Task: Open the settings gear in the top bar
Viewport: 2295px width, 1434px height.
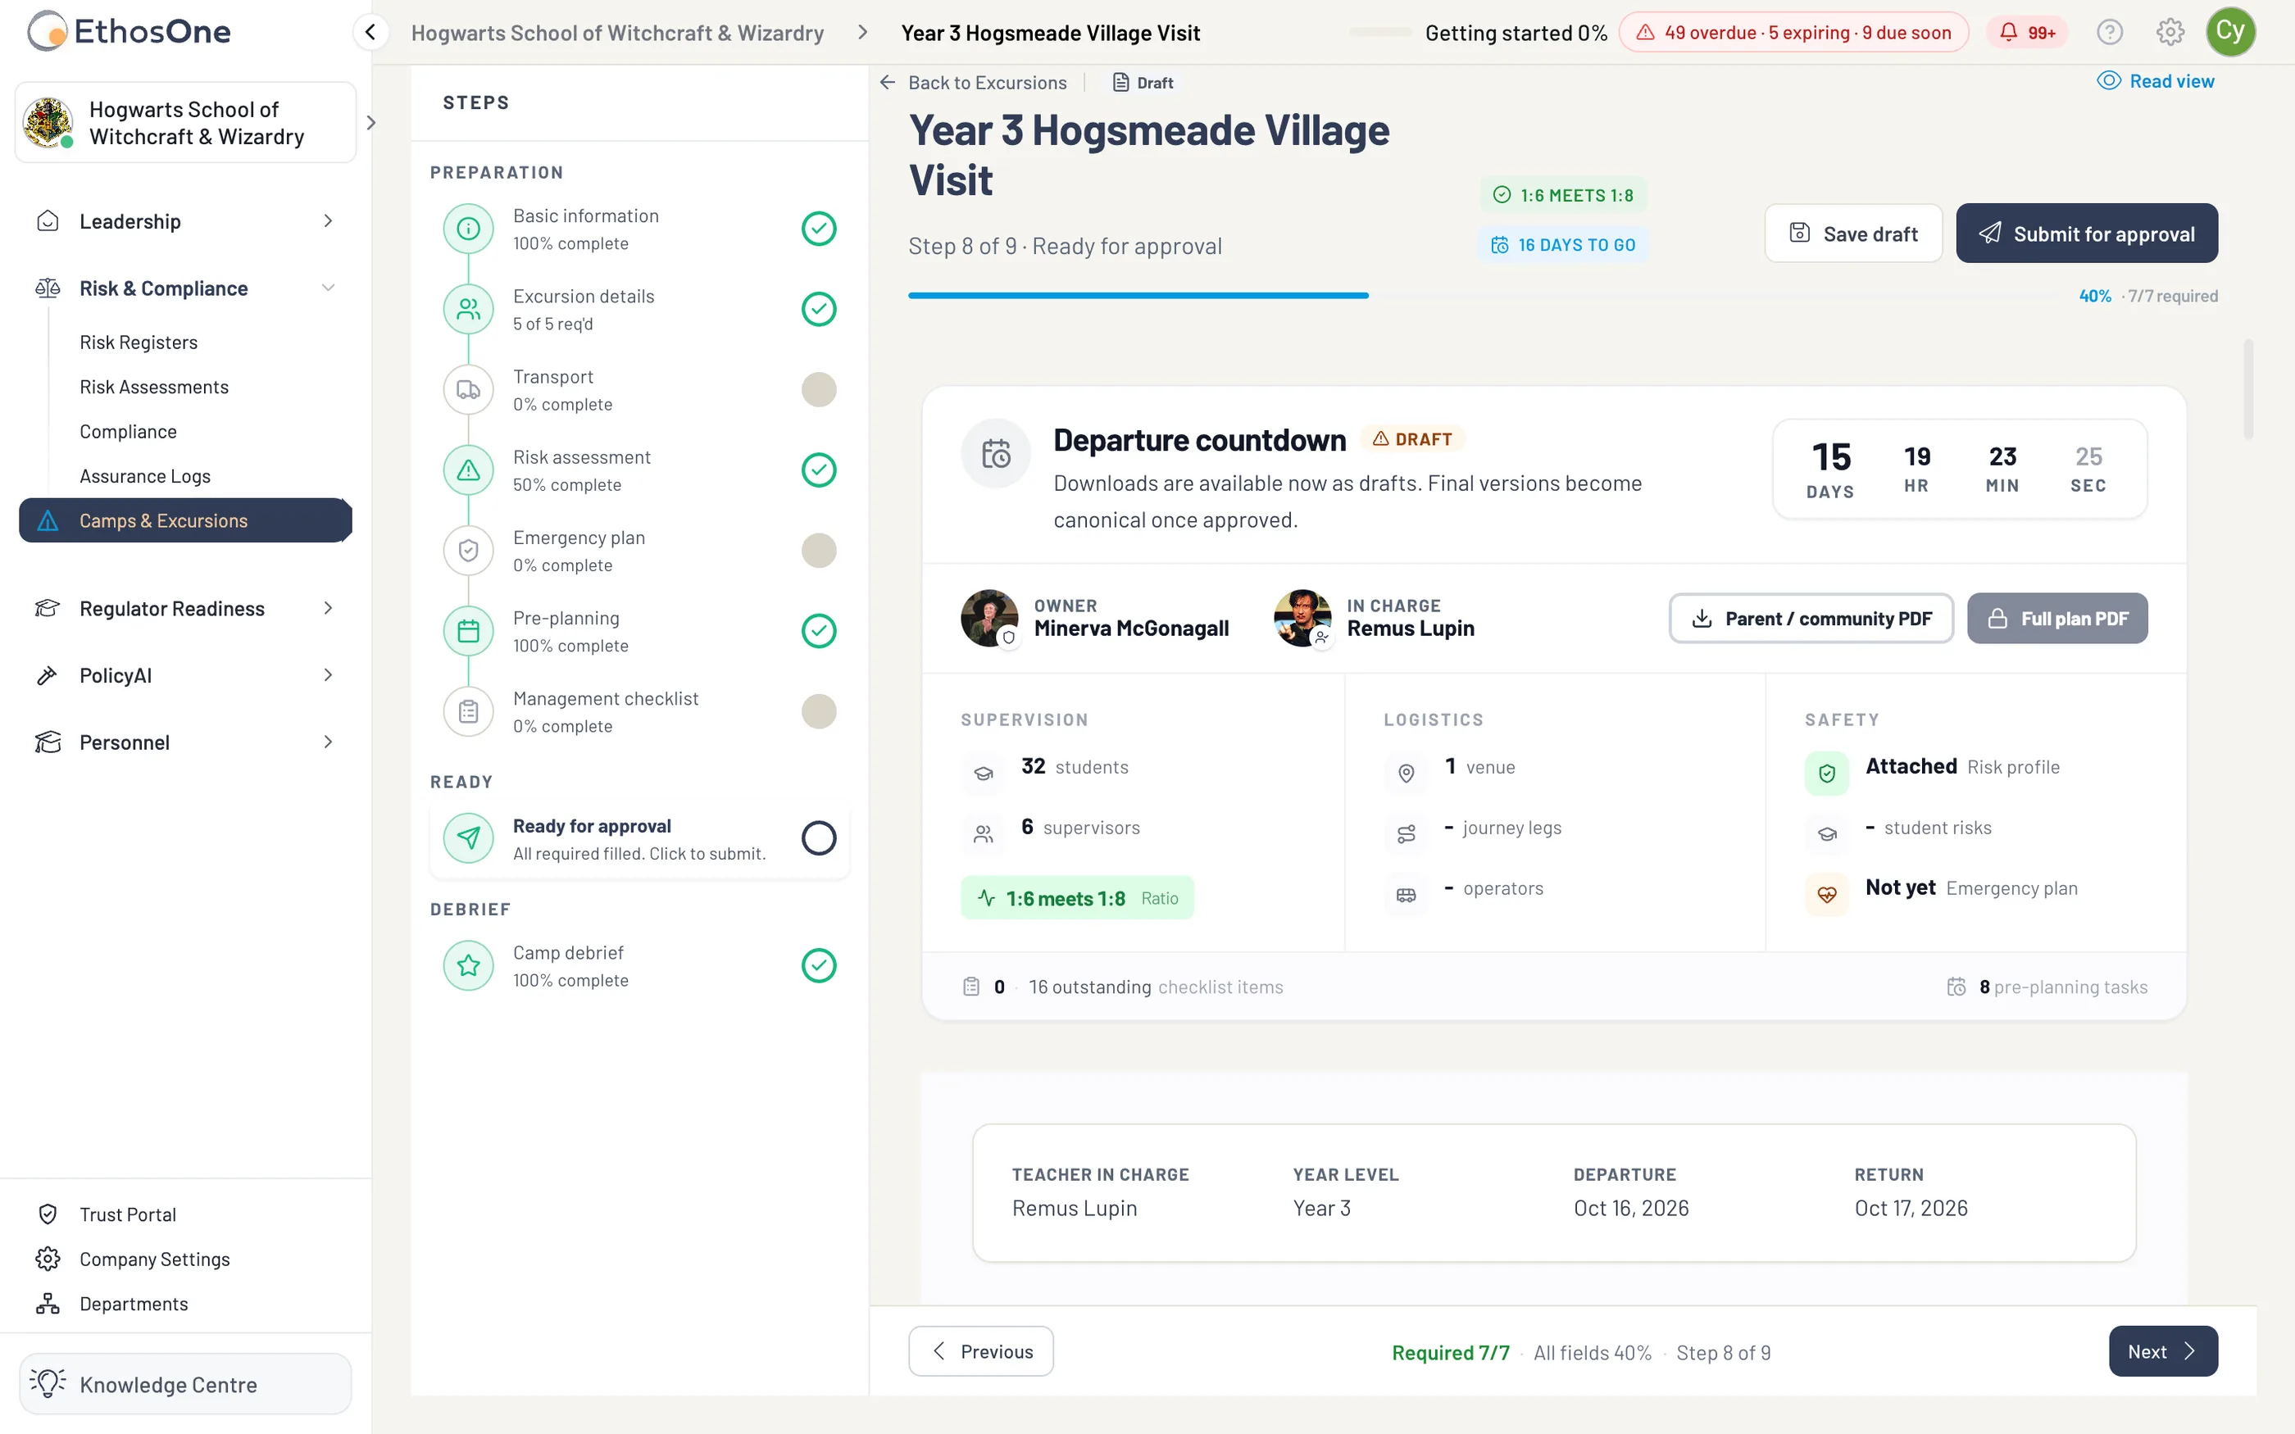Action: point(2170,32)
